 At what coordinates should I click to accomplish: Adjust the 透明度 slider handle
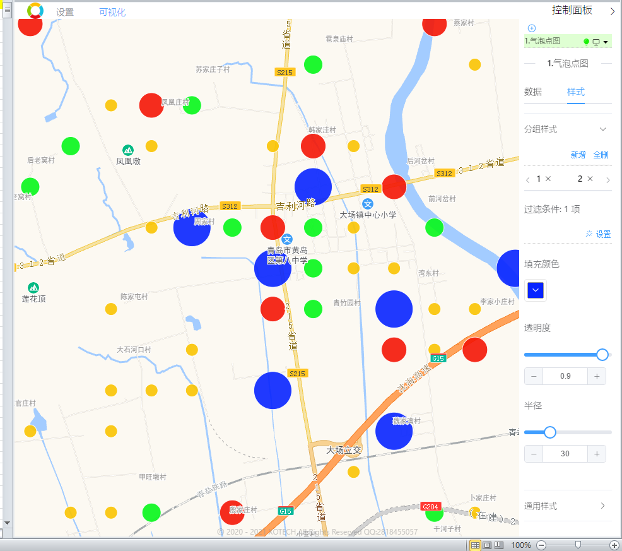coord(602,355)
